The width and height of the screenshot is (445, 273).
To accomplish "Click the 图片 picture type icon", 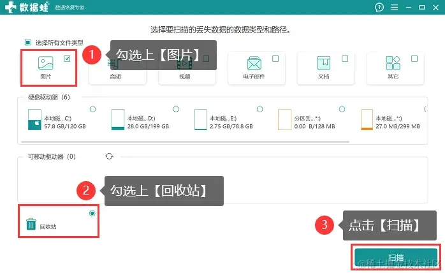I will click(x=46, y=63).
